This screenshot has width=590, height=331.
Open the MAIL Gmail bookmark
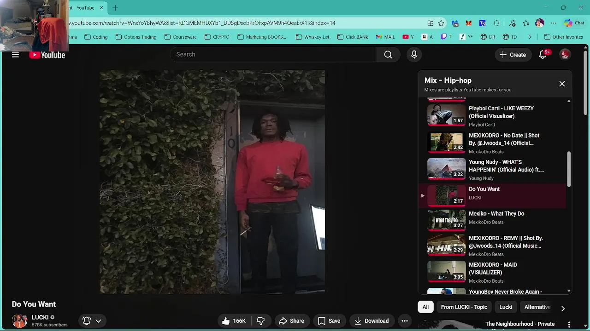[x=385, y=37]
